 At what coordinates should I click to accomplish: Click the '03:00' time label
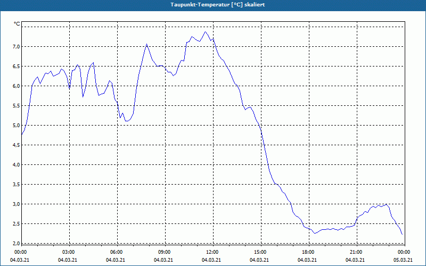(x=69, y=252)
